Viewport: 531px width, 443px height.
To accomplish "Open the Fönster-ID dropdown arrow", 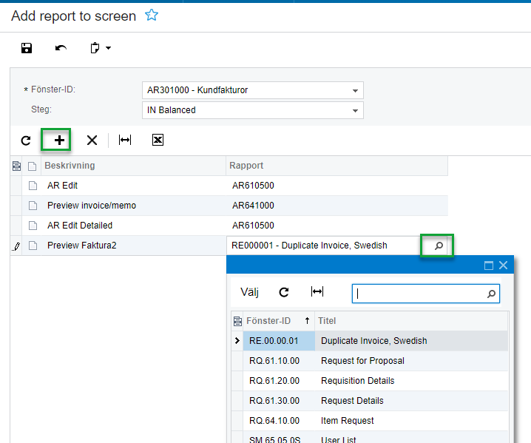I will click(355, 90).
